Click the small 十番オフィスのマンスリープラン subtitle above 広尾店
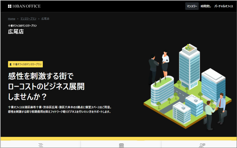The width and height of the screenshot is (237, 148). (x=22, y=26)
